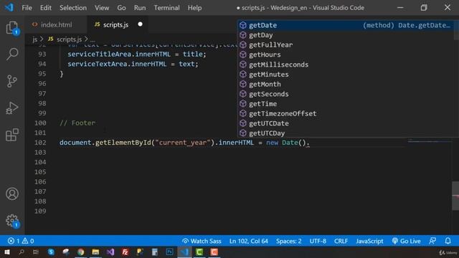Open the View menu
459x258 pixels.
point(102,8)
